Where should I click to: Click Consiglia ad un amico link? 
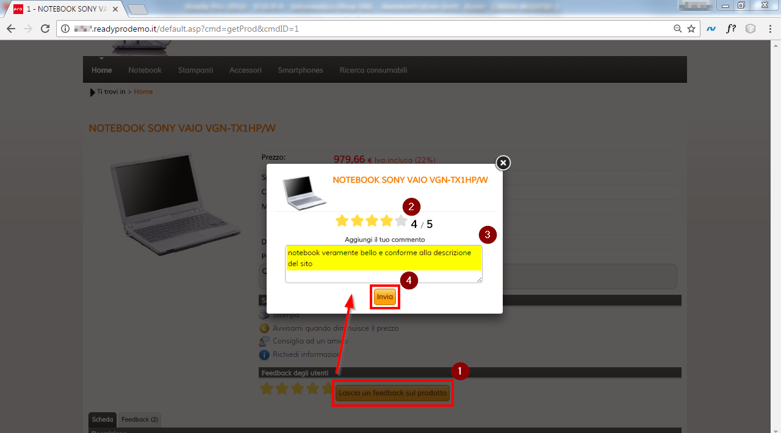click(310, 342)
